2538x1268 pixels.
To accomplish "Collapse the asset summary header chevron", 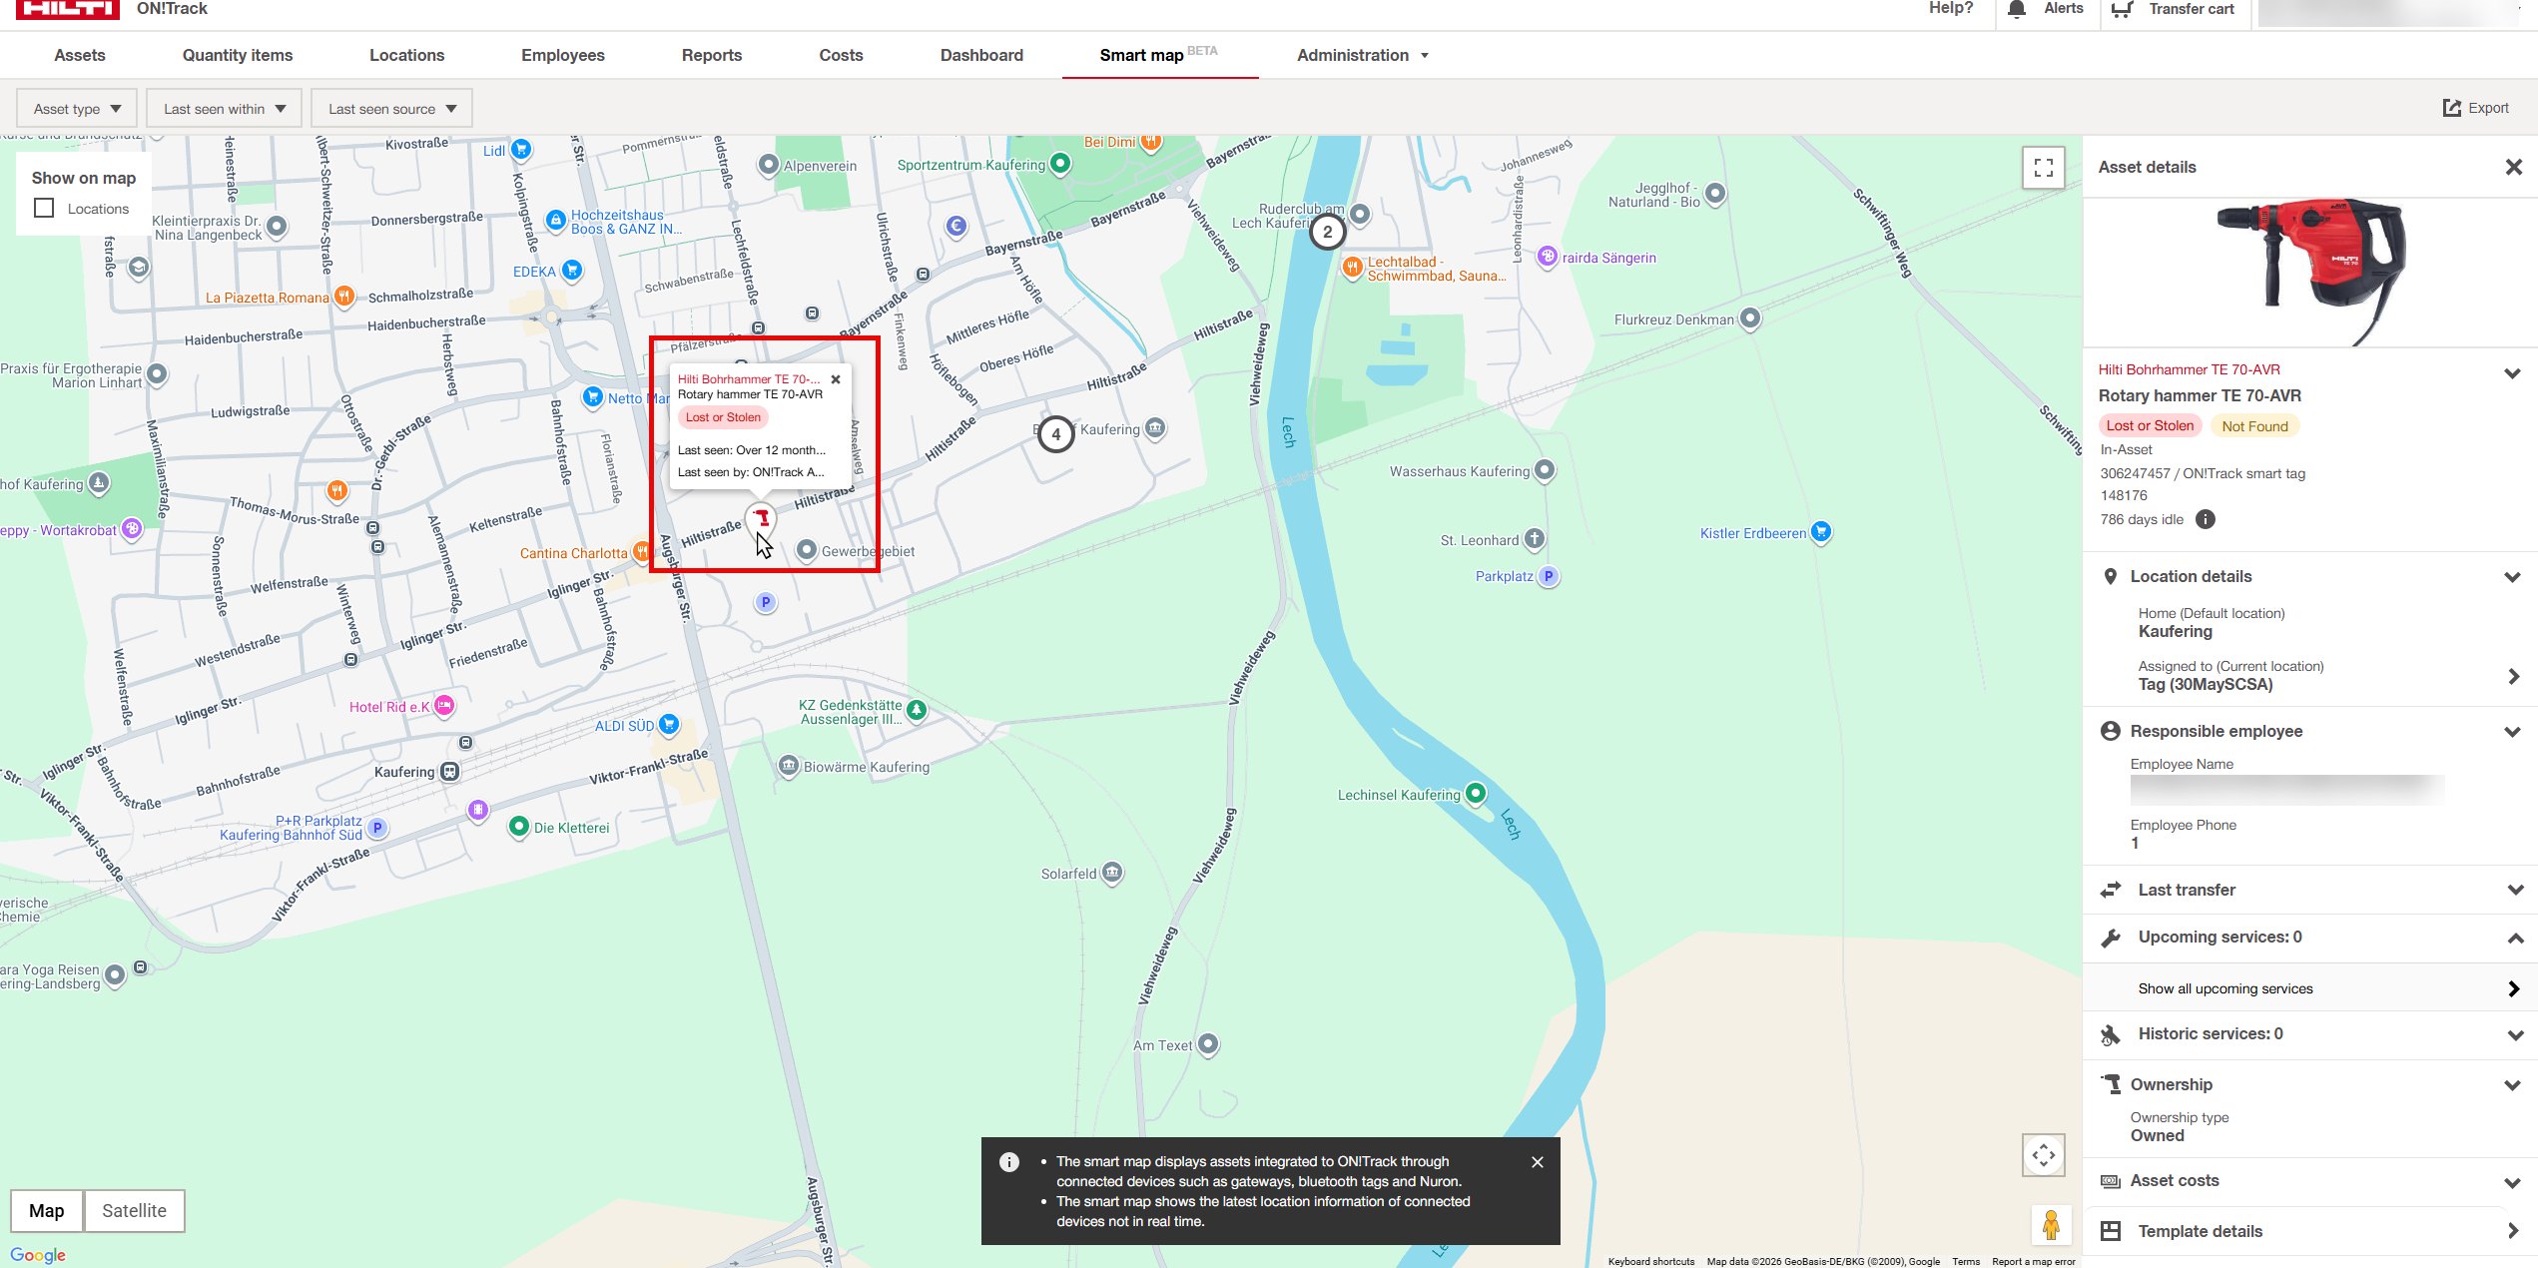I will (2512, 374).
